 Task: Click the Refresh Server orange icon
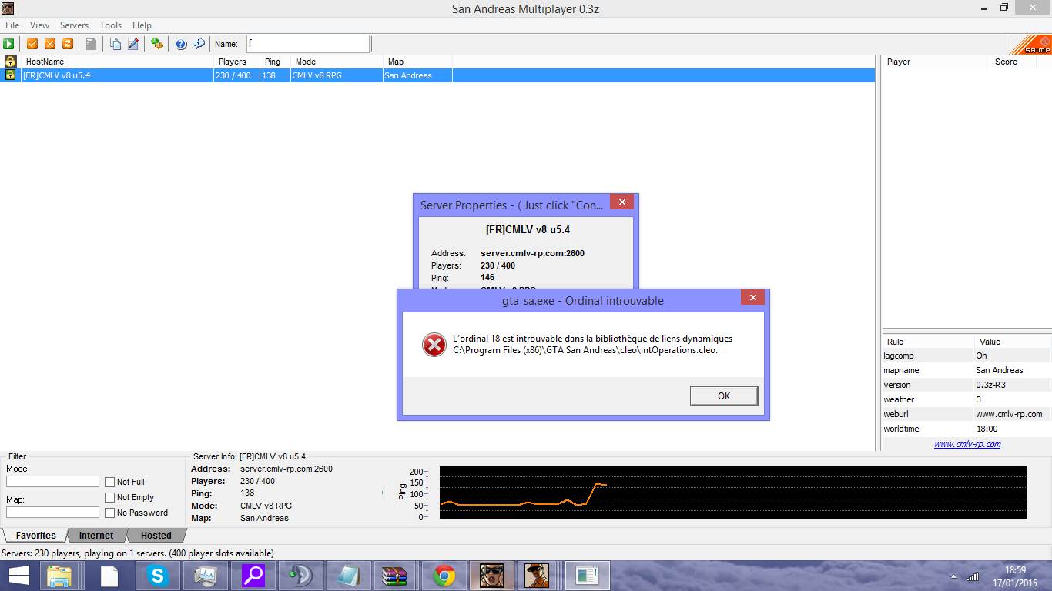(68, 44)
